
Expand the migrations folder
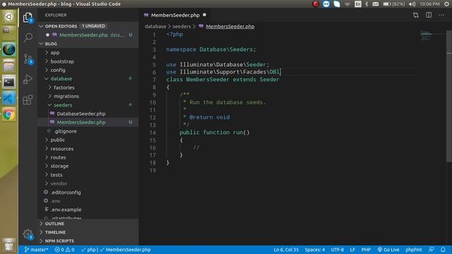coord(66,96)
